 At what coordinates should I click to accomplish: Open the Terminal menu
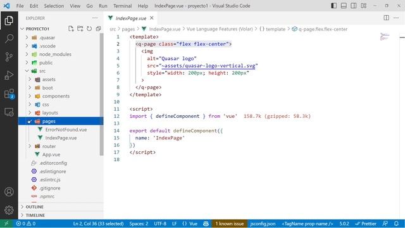pyautogui.click(x=122, y=6)
